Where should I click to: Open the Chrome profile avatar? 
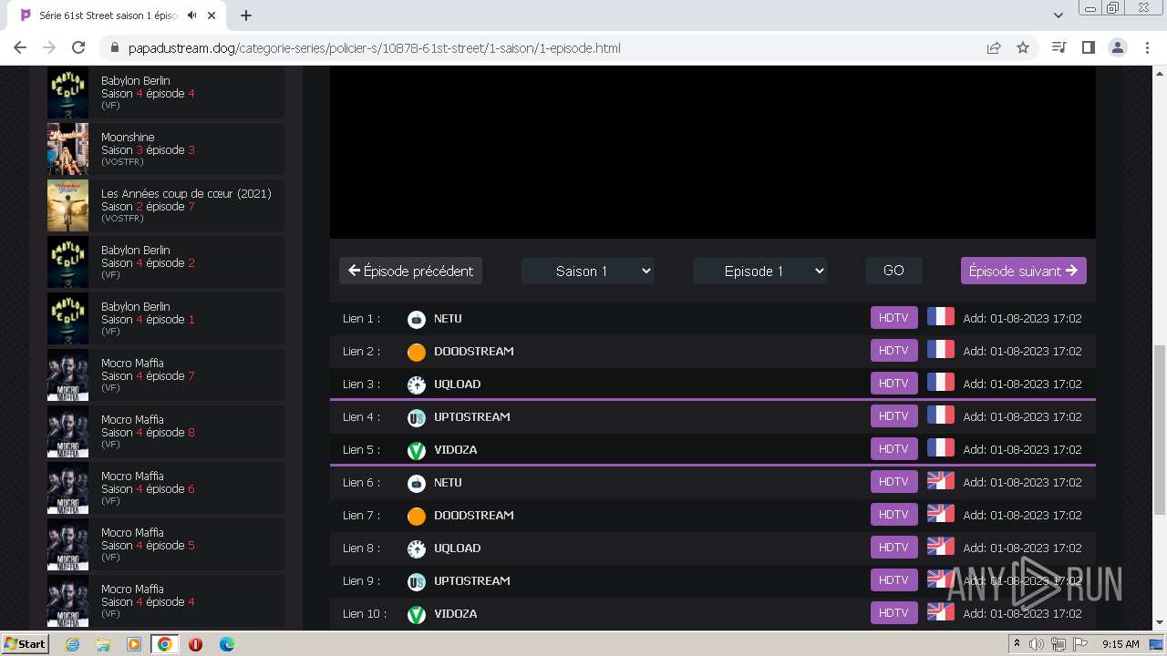click(1117, 47)
